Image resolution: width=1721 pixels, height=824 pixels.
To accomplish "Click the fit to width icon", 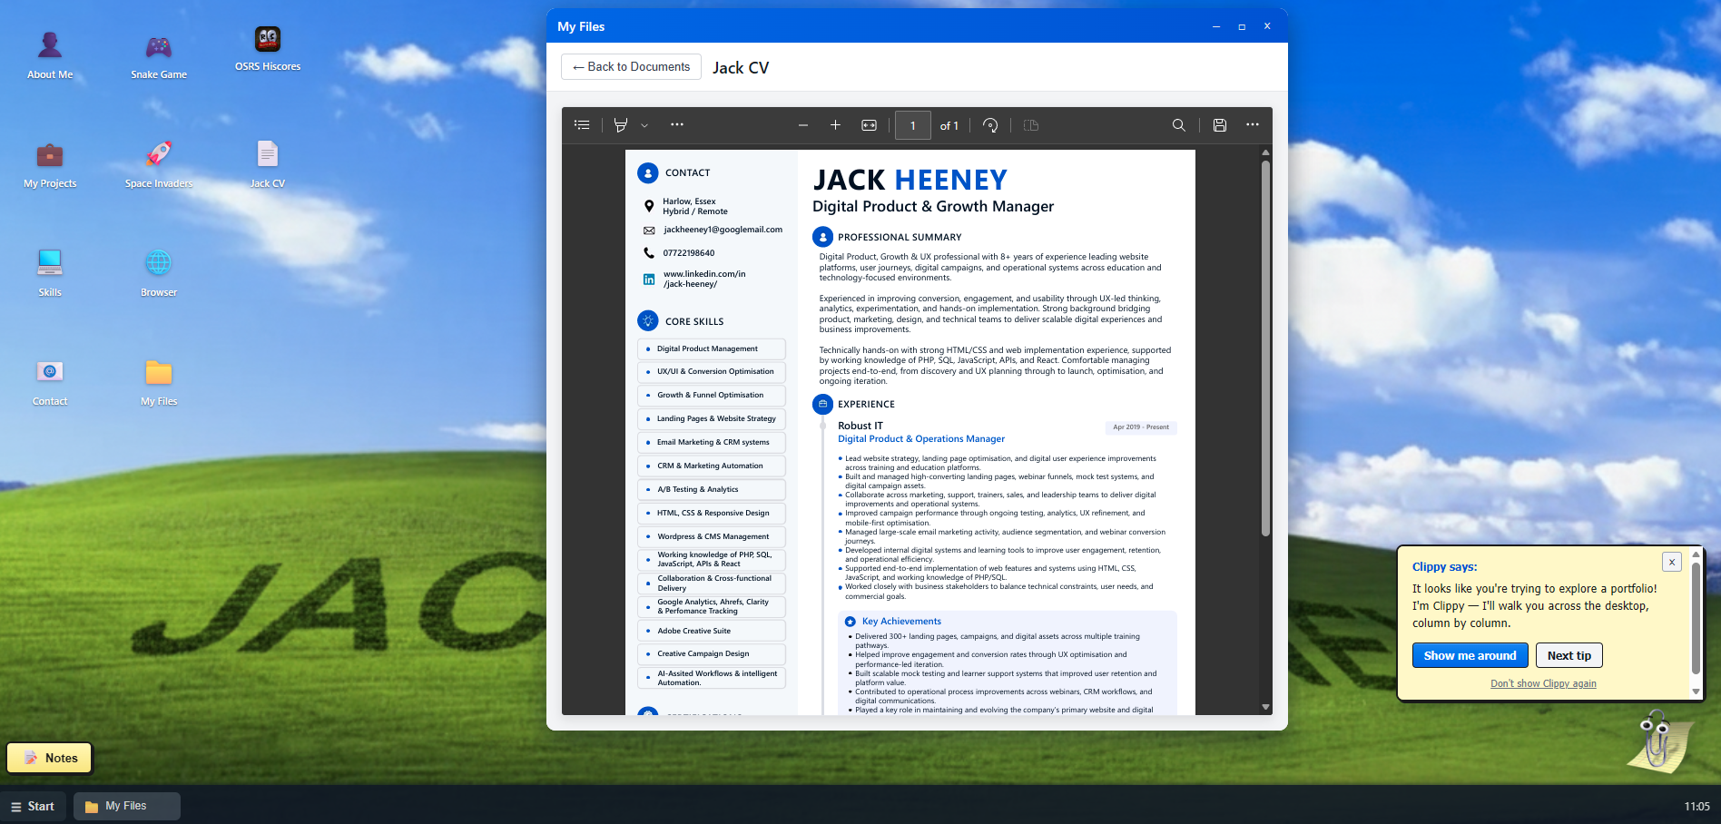I will [x=869, y=125].
